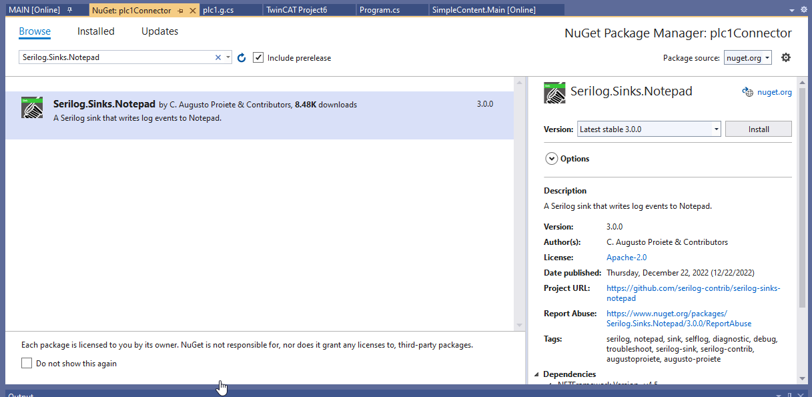Switch to the MAIN [Online] tab
Viewport: 812px width, 397px height.
point(34,10)
